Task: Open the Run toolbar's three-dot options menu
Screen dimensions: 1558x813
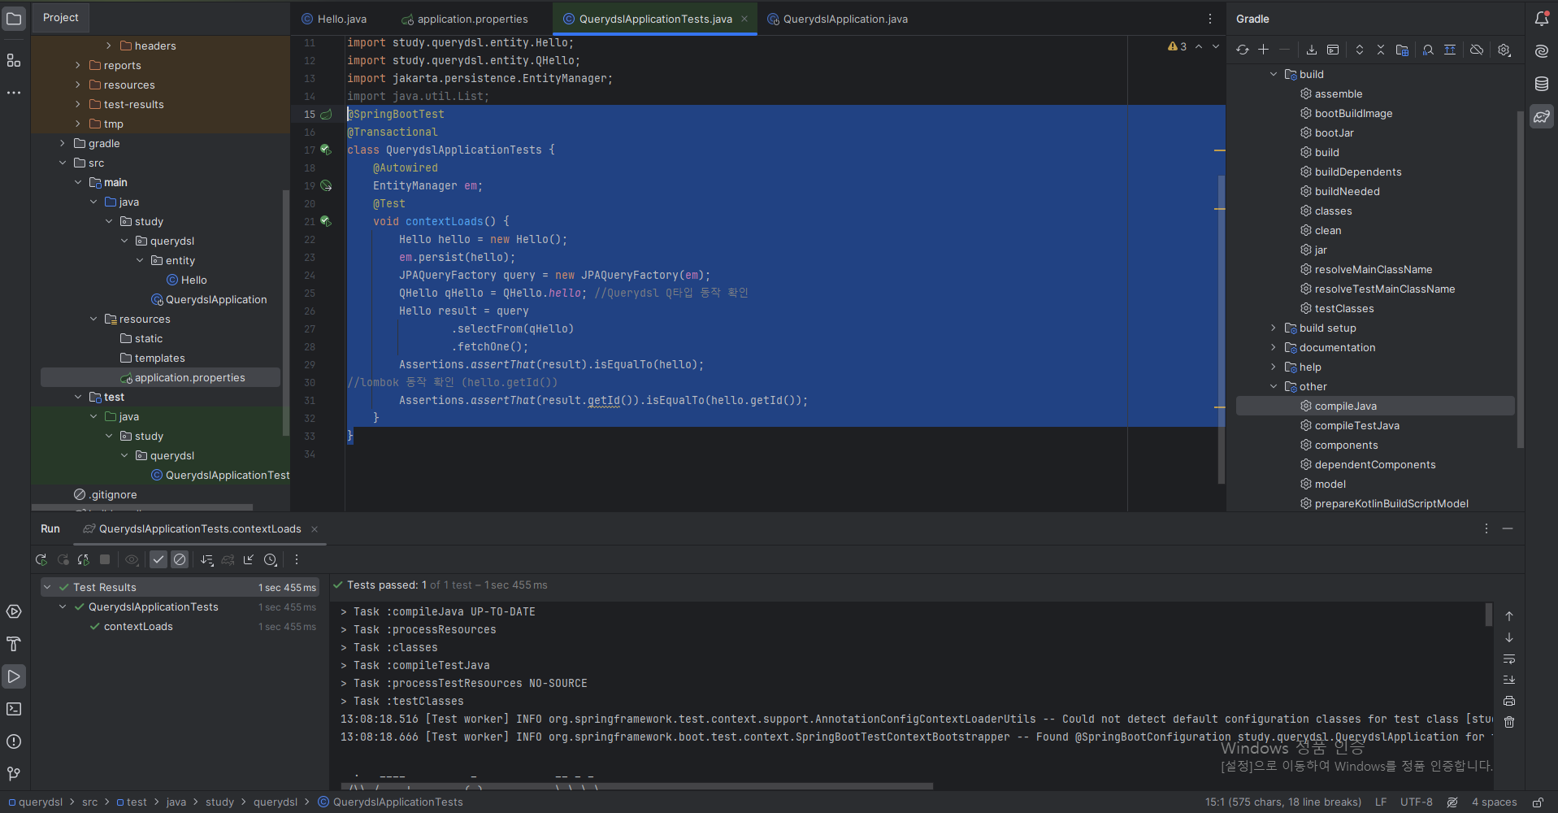Action: pyautogui.click(x=297, y=559)
